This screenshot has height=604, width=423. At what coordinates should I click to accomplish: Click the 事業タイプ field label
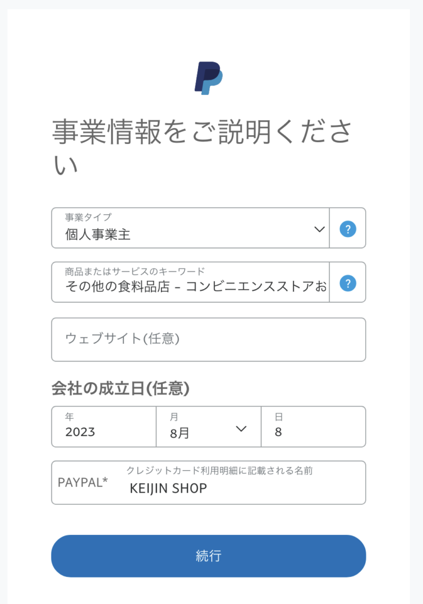click(88, 217)
